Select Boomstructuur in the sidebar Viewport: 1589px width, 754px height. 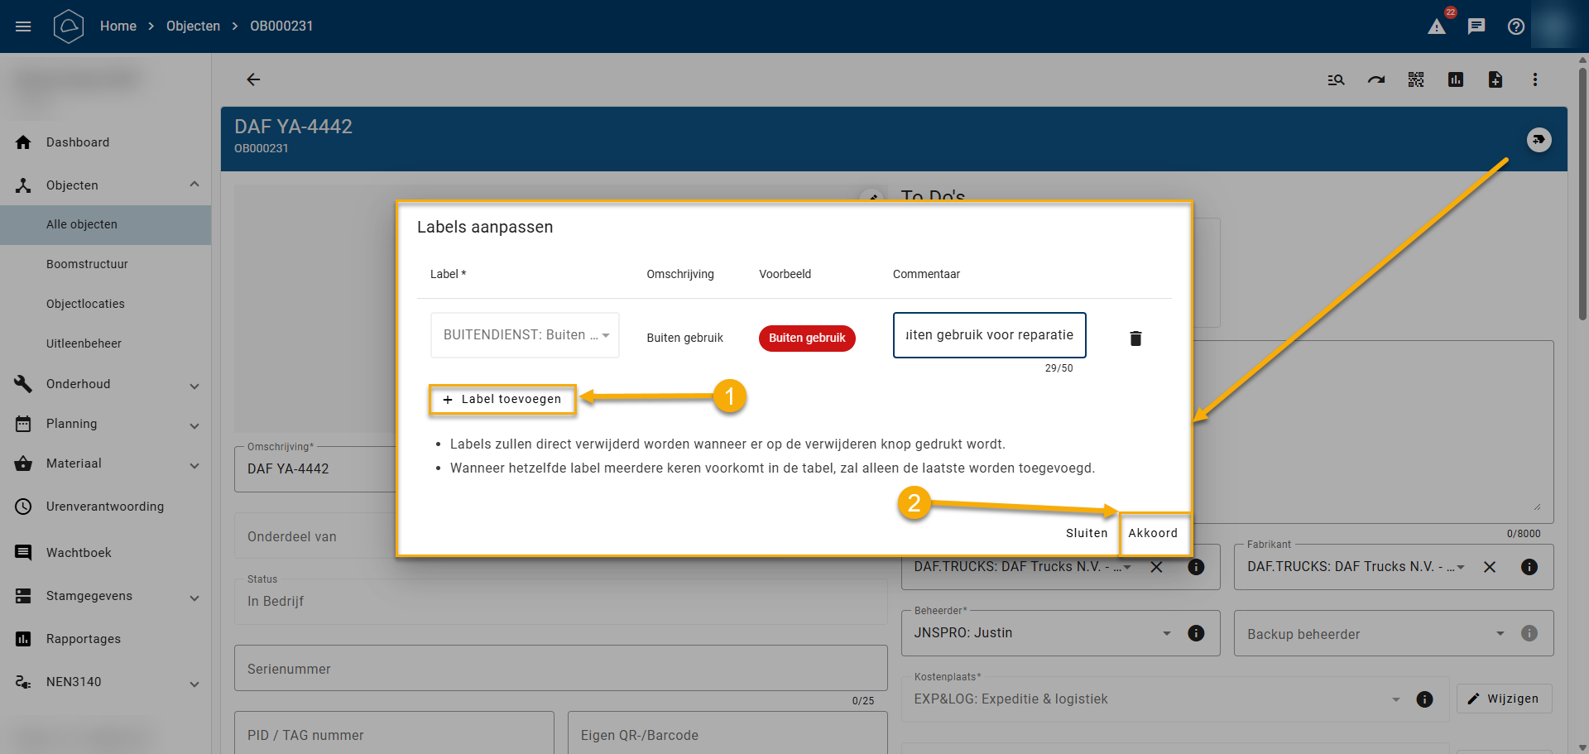[87, 264]
